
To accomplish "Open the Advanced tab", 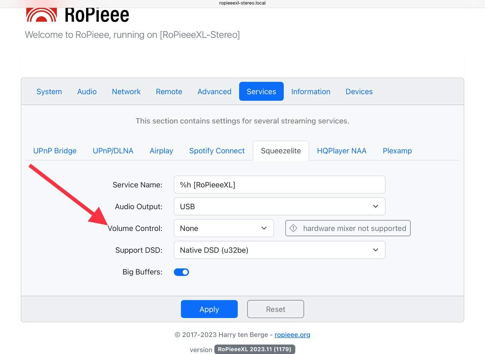I will [214, 92].
